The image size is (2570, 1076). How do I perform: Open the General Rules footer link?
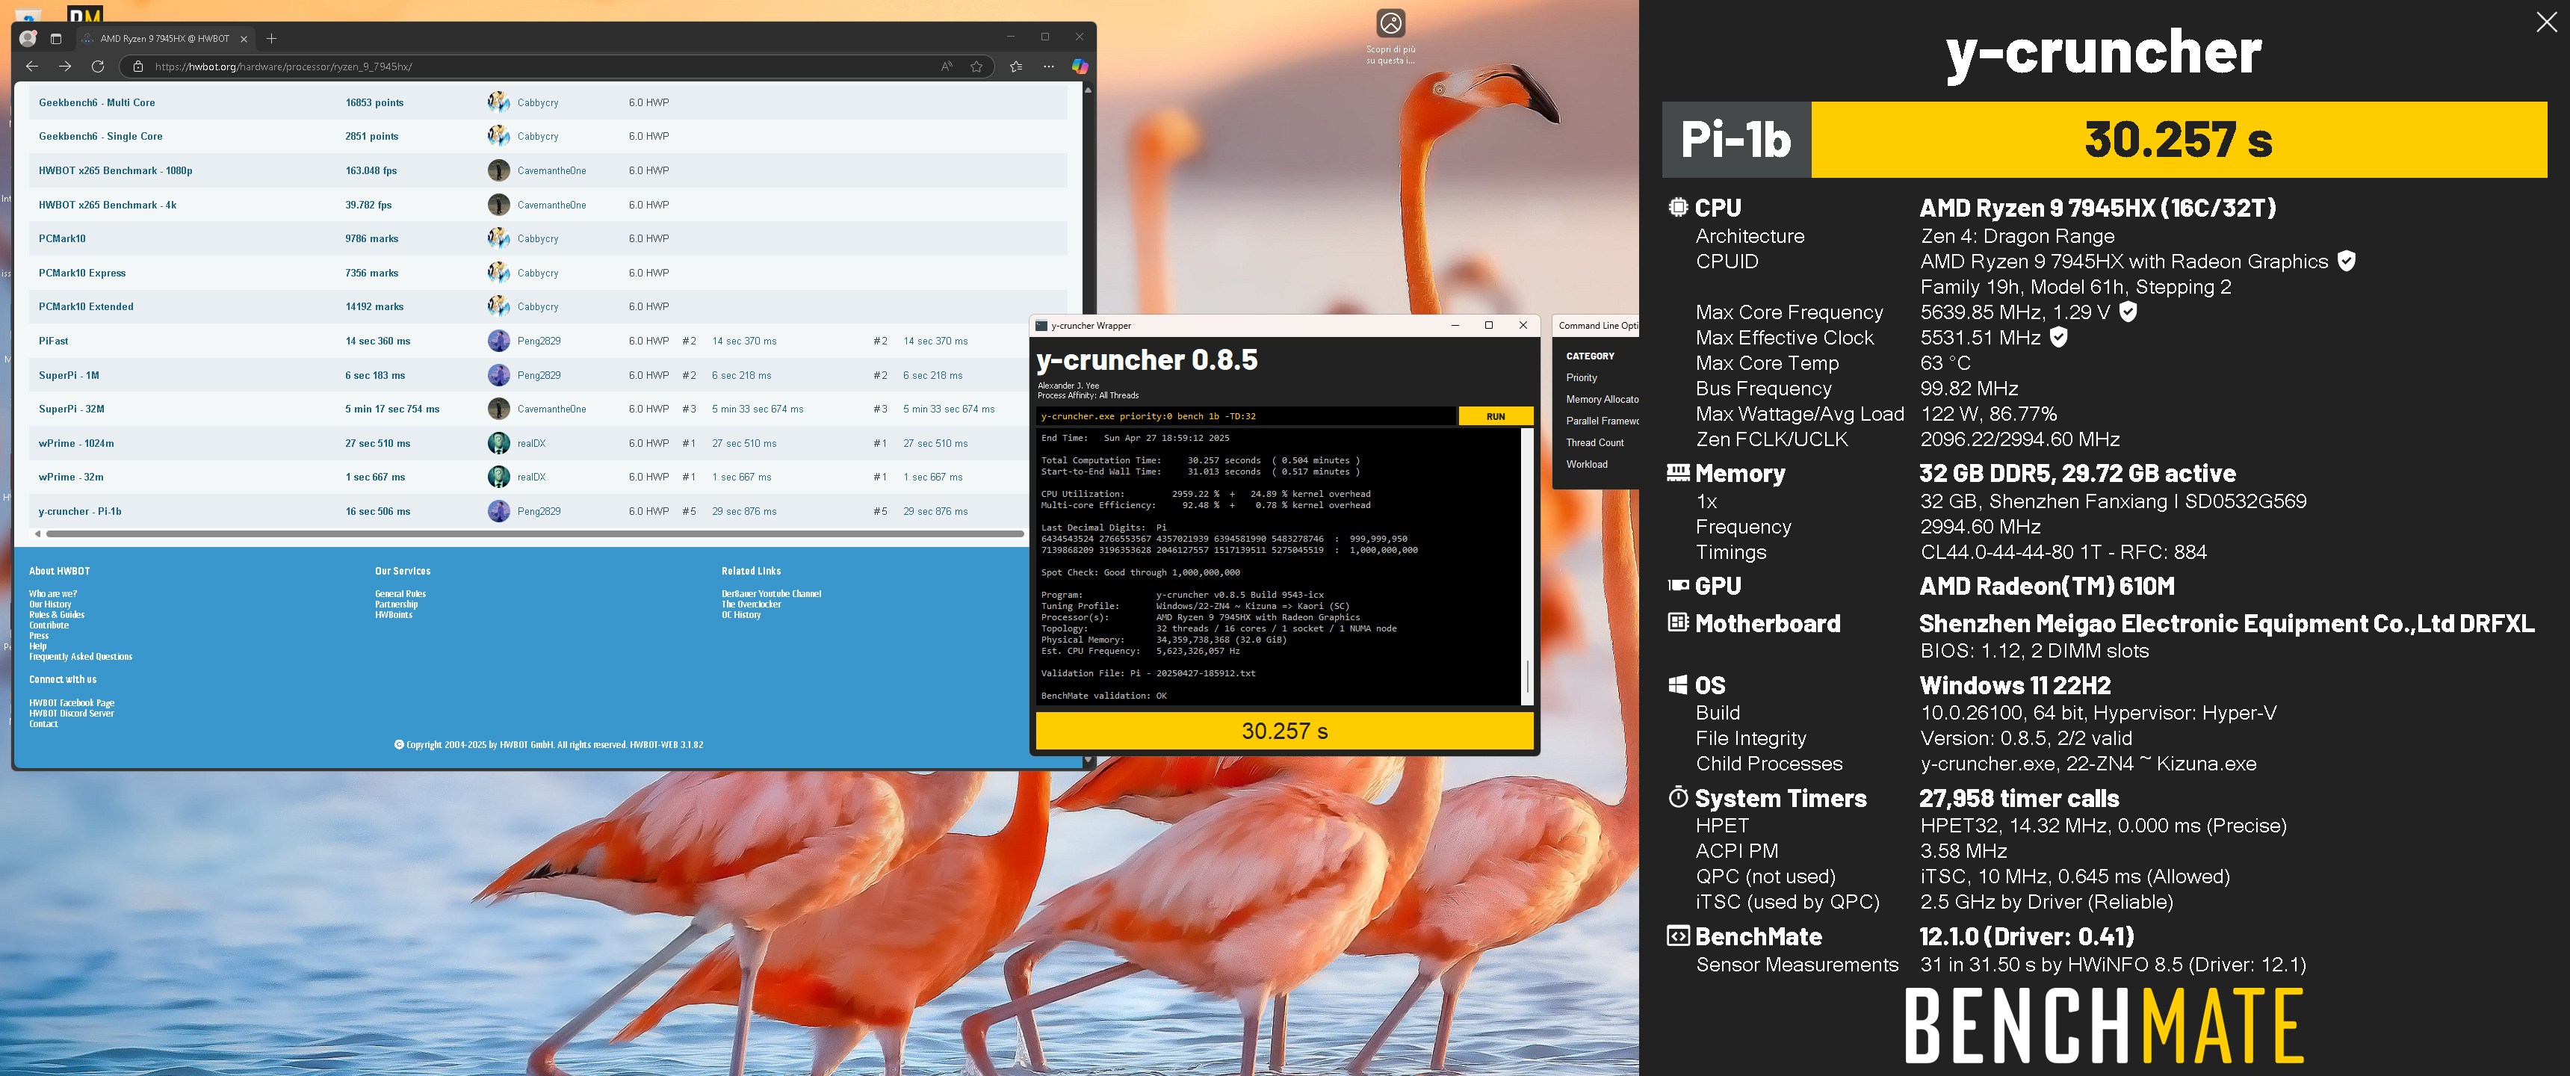(400, 594)
